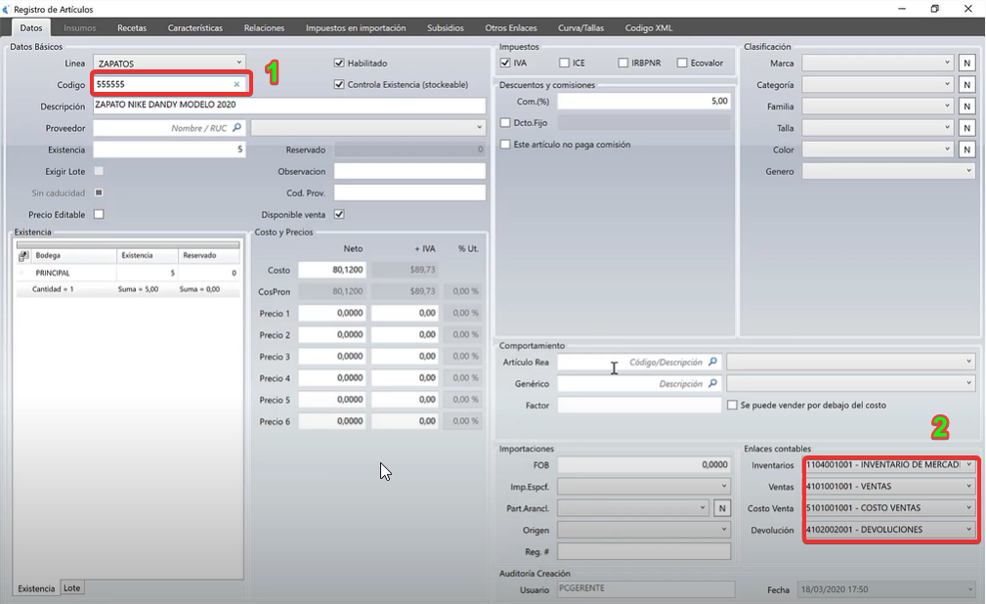Click the Artículo Rea search magnifier icon

click(712, 362)
